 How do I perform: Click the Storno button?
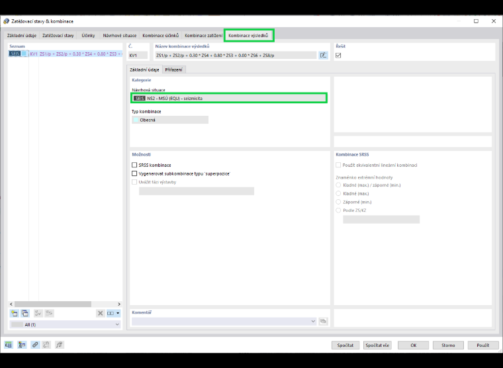tap(448, 345)
